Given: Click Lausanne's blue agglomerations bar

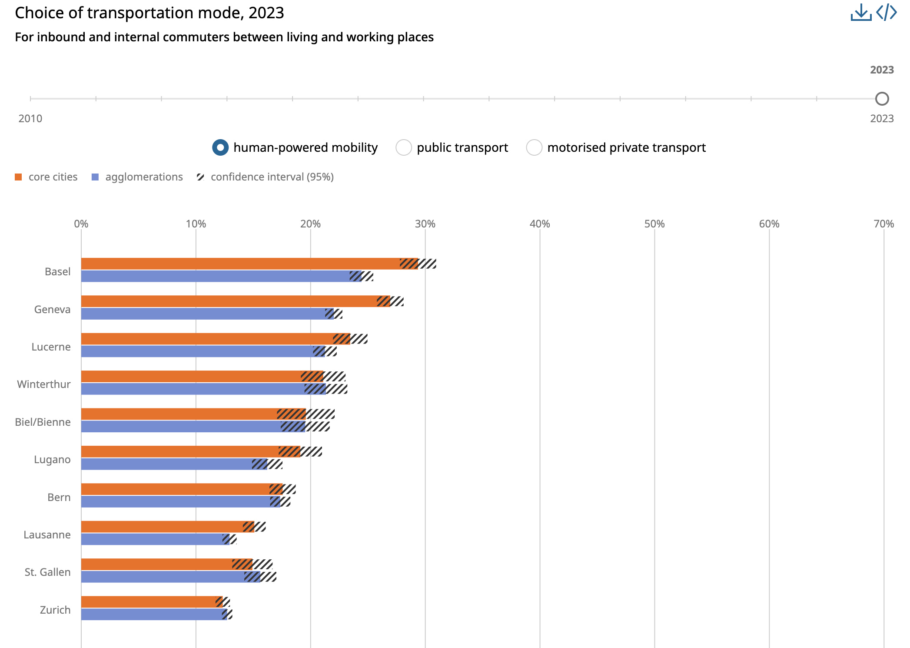Looking at the screenshot, I should pos(151,539).
